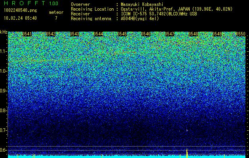Click the timestamp 10.02.24 05:40

[x=20, y=18]
